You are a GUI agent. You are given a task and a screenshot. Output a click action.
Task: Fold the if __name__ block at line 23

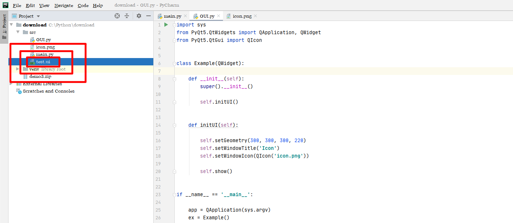click(x=175, y=194)
